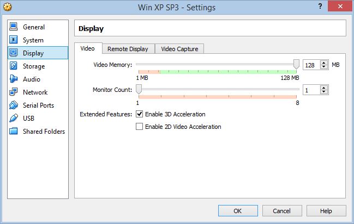
Task: Select the USB category label
Action: pyautogui.click(x=29, y=118)
